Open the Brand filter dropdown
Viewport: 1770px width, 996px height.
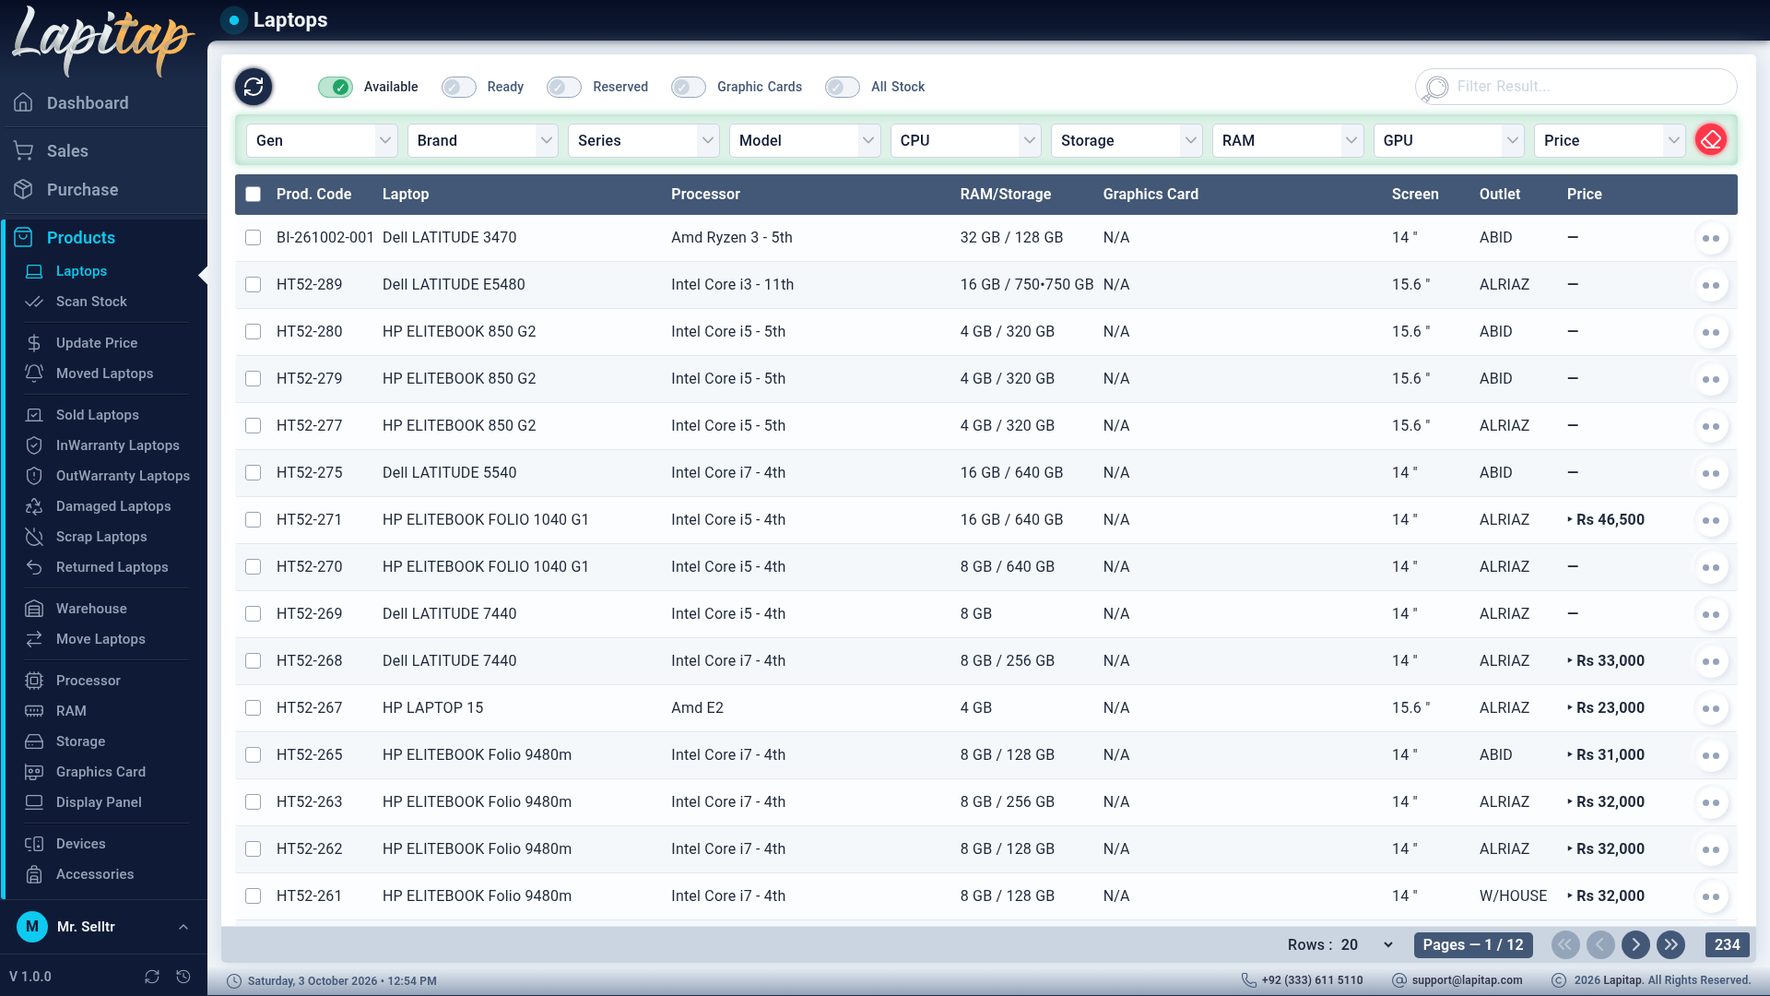tap(483, 140)
